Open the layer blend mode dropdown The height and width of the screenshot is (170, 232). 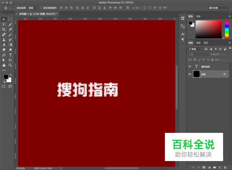198,54
